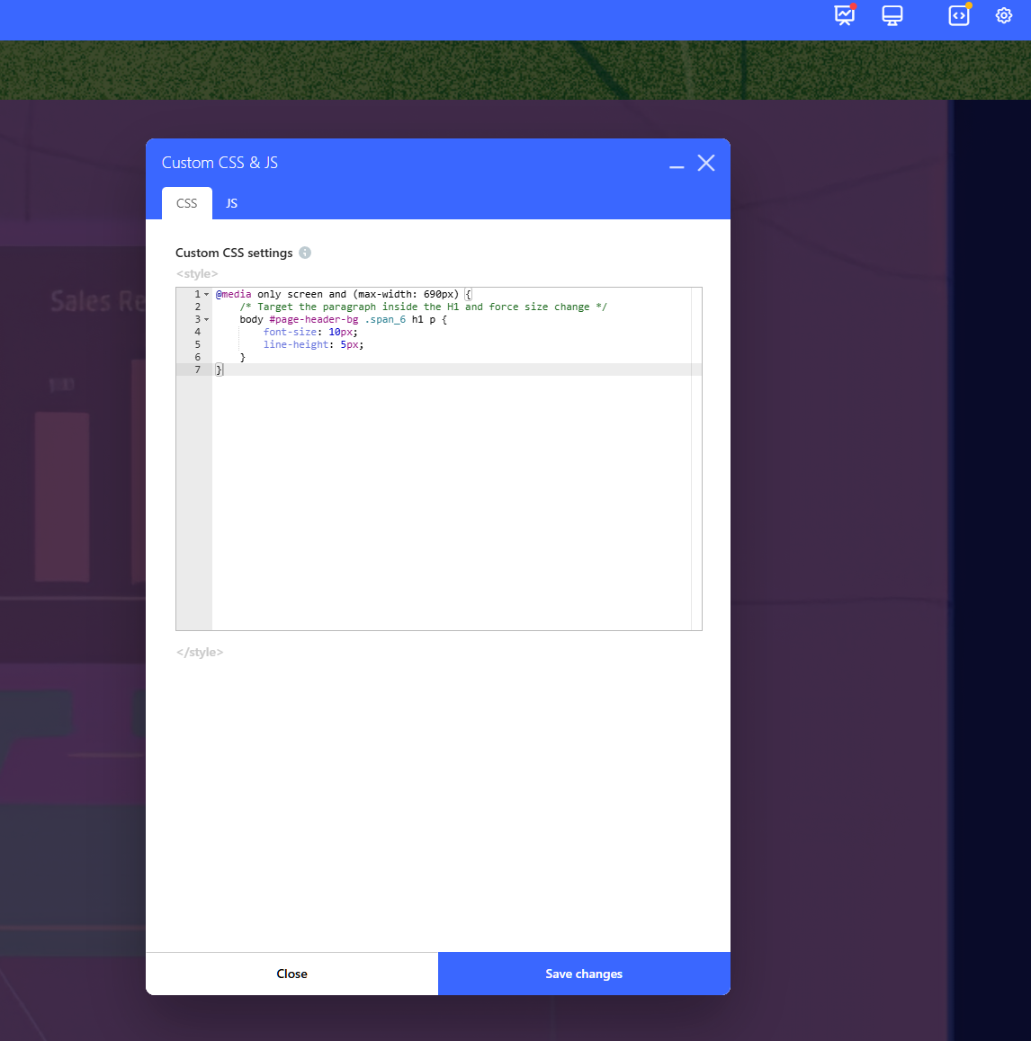Collapse the @media block fold arrow on line 1
1031x1041 pixels.
pyautogui.click(x=207, y=295)
